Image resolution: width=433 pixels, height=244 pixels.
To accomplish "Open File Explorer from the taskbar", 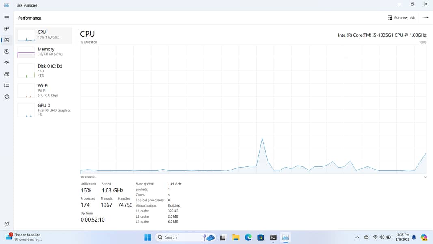I will pos(236,237).
